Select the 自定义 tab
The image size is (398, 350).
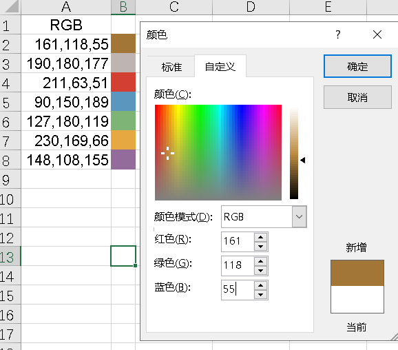coord(220,67)
